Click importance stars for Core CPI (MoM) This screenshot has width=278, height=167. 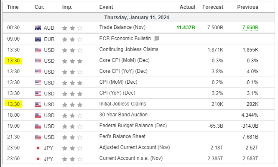(72, 61)
